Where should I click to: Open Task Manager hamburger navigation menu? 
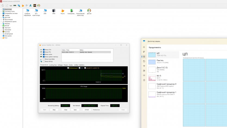[x=144, y=47]
